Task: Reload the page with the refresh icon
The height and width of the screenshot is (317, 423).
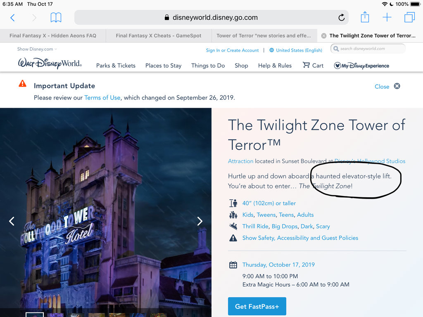Action: [x=341, y=17]
